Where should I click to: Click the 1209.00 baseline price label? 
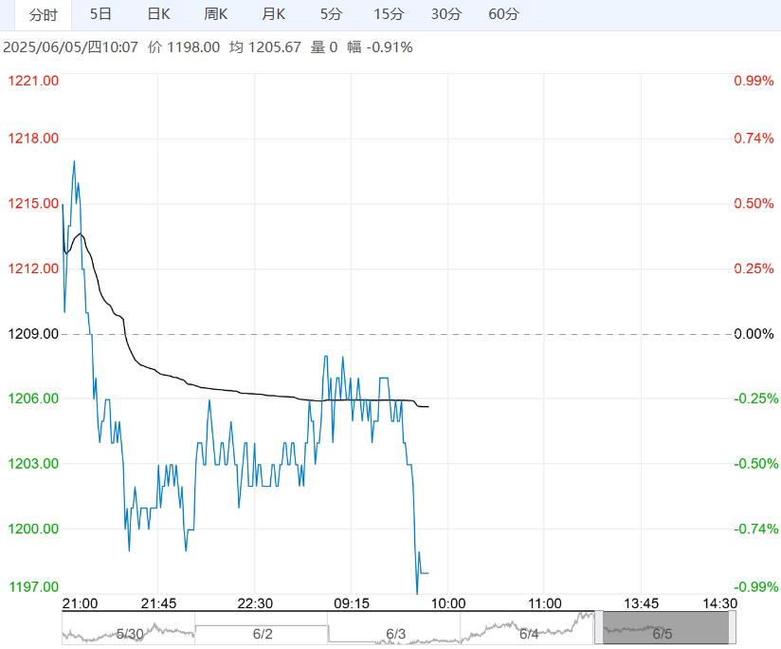[x=32, y=334]
